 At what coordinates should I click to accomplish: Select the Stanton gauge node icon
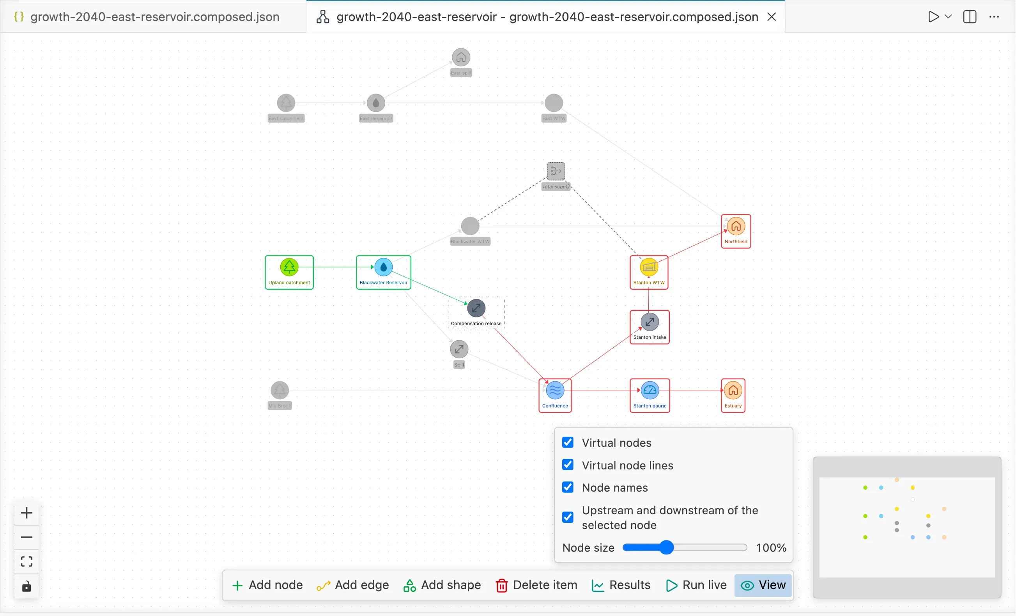[x=650, y=390]
